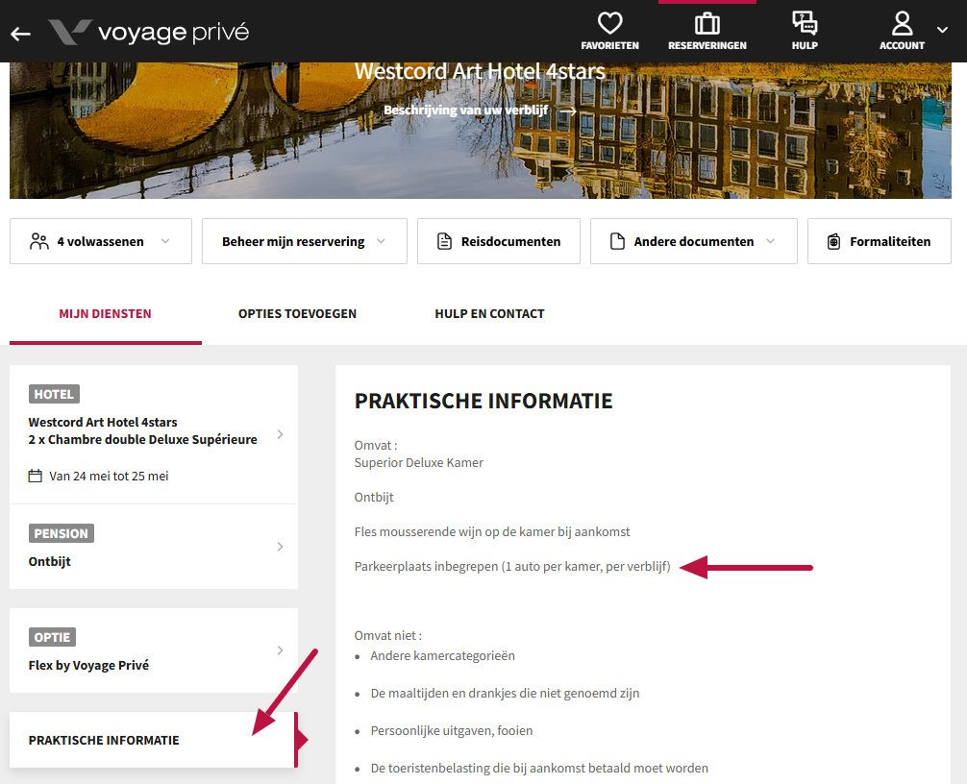Click the Van 24 mei tot 25 mei dates

(109, 476)
